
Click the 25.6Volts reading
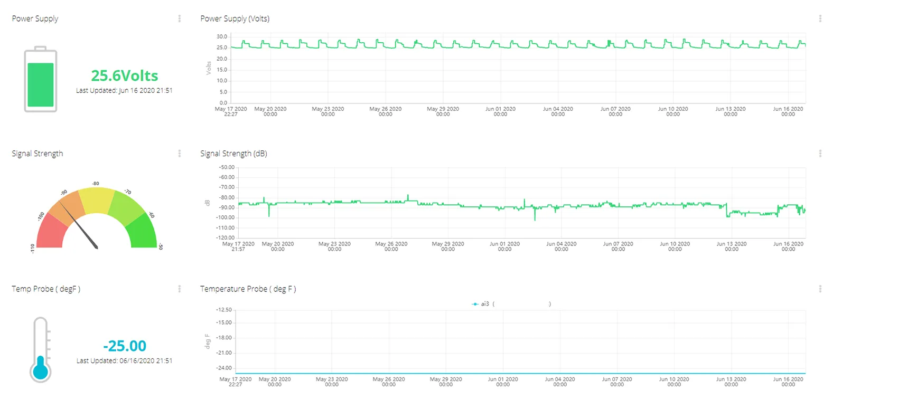coord(125,76)
